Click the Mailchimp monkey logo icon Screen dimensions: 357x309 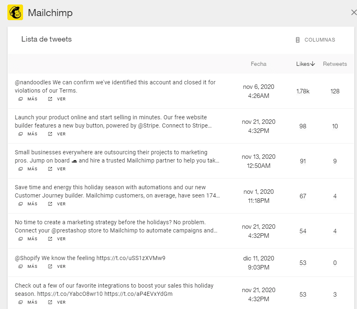pyautogui.click(x=15, y=12)
